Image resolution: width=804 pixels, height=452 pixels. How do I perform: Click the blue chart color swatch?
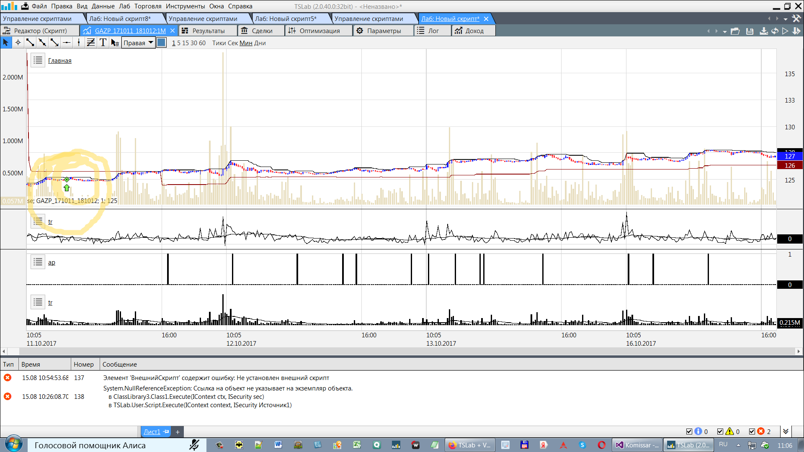(161, 43)
